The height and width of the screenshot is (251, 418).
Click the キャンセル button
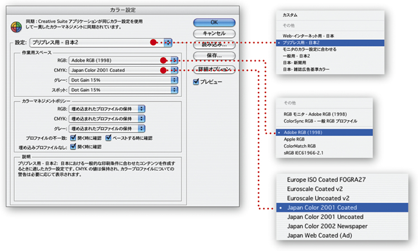214,33
